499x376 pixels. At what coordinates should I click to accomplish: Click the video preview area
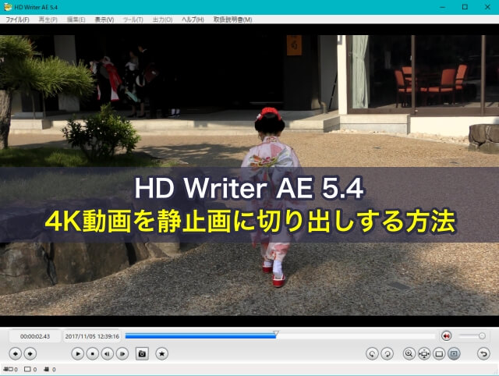[249, 175]
